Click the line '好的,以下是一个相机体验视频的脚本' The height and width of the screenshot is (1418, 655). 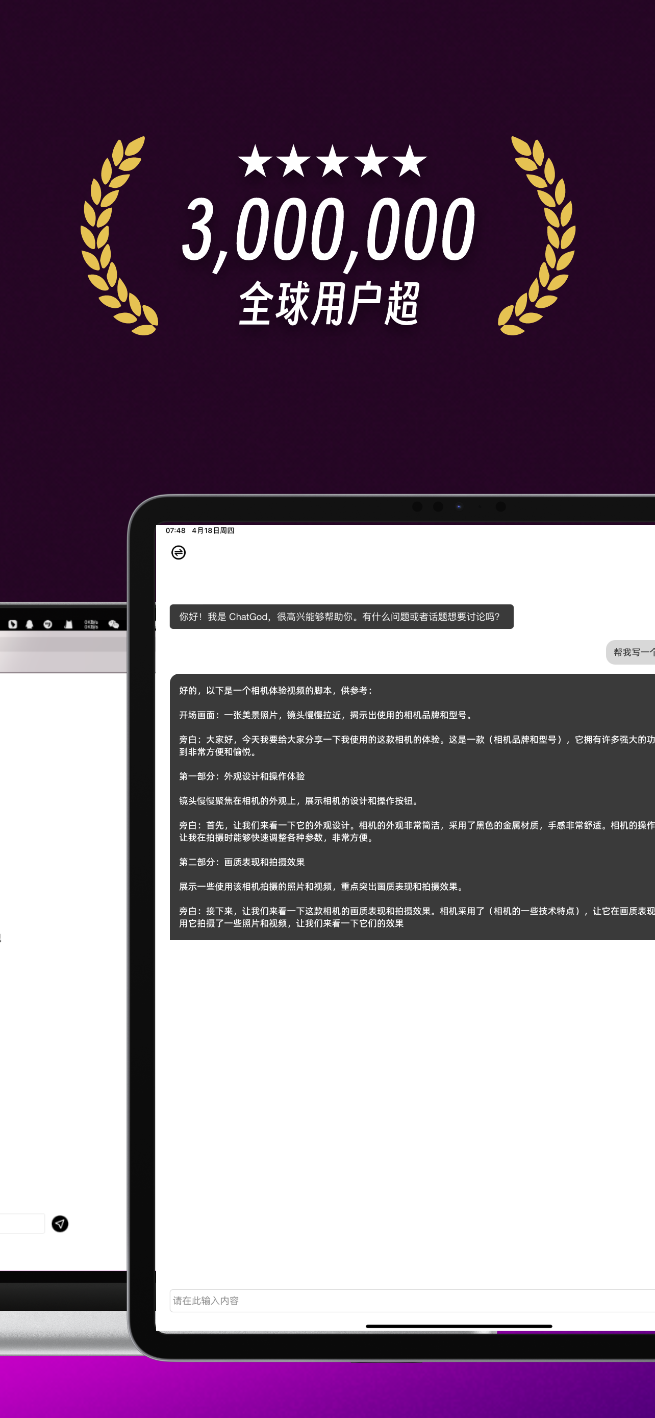pyautogui.click(x=276, y=690)
